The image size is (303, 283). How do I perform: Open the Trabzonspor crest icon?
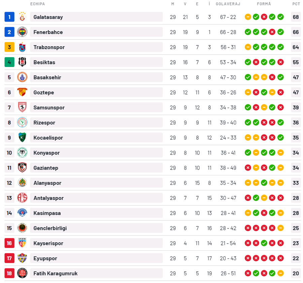(22, 47)
